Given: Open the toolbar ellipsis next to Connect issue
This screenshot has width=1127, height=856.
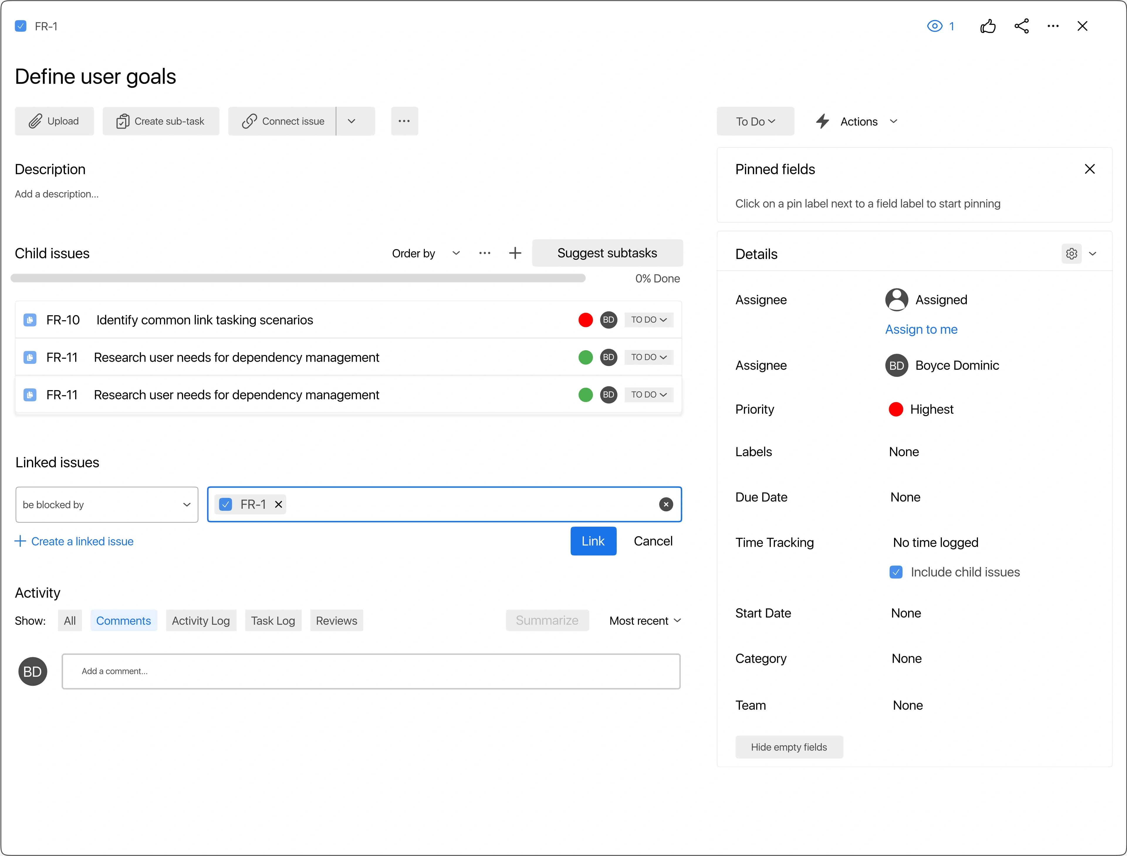Looking at the screenshot, I should (405, 121).
